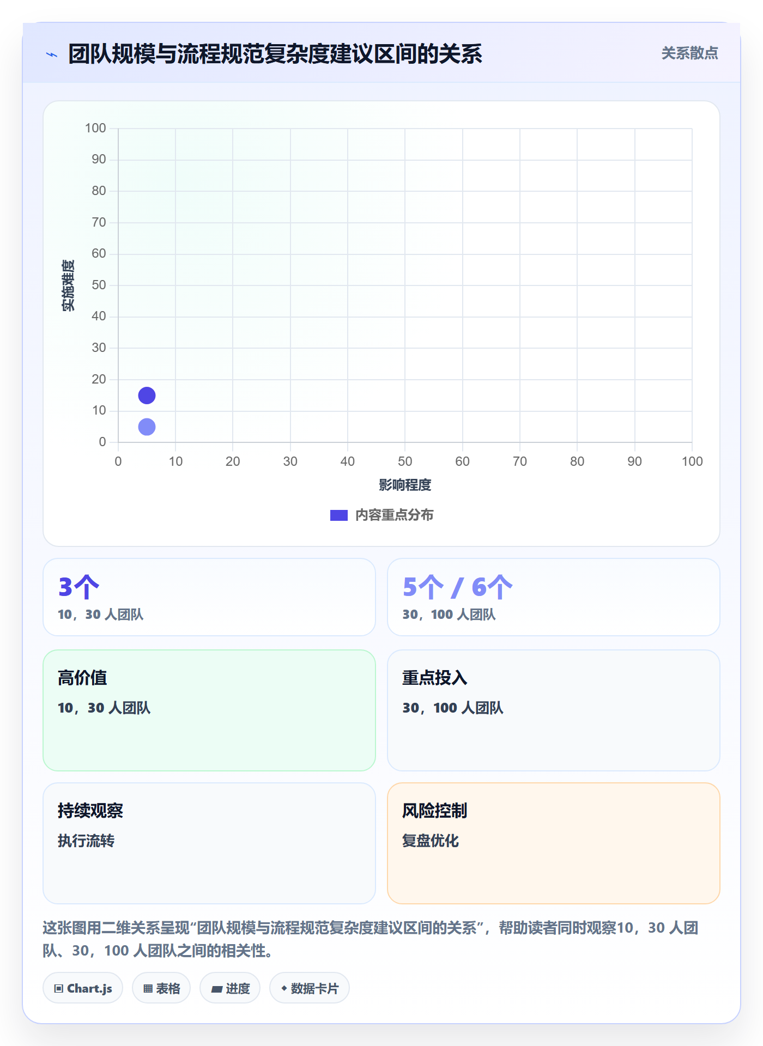Click the 内容重点分布 legend label

click(394, 515)
